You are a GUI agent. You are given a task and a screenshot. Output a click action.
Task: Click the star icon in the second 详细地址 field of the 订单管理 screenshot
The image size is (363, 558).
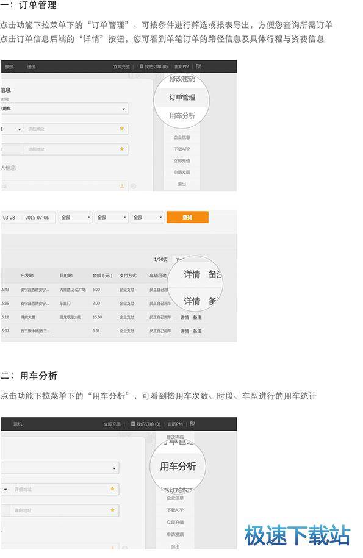[x=122, y=149]
